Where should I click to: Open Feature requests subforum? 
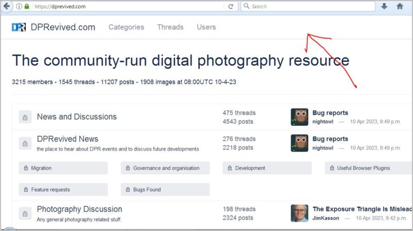pyautogui.click(x=63, y=190)
